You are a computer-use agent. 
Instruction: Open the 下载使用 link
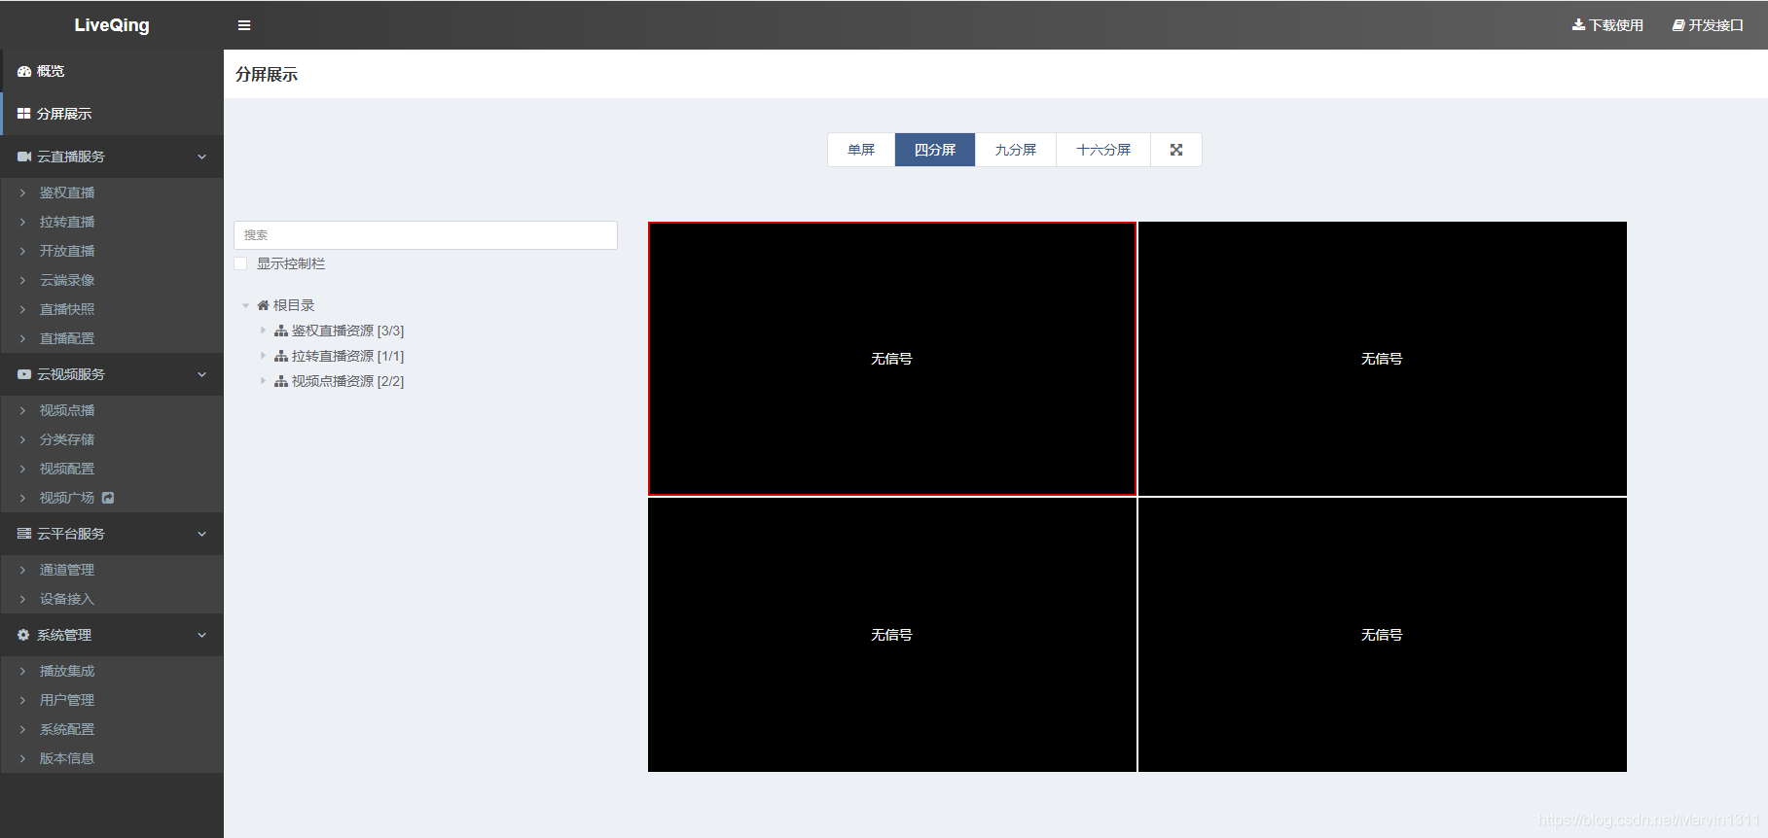click(1607, 25)
